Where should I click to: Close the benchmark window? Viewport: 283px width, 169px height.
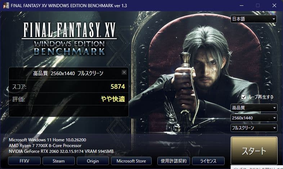click(x=274, y=6)
